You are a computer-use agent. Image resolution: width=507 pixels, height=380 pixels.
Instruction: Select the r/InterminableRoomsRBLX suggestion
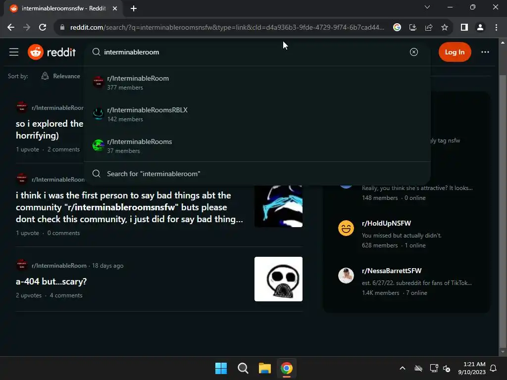click(257, 114)
